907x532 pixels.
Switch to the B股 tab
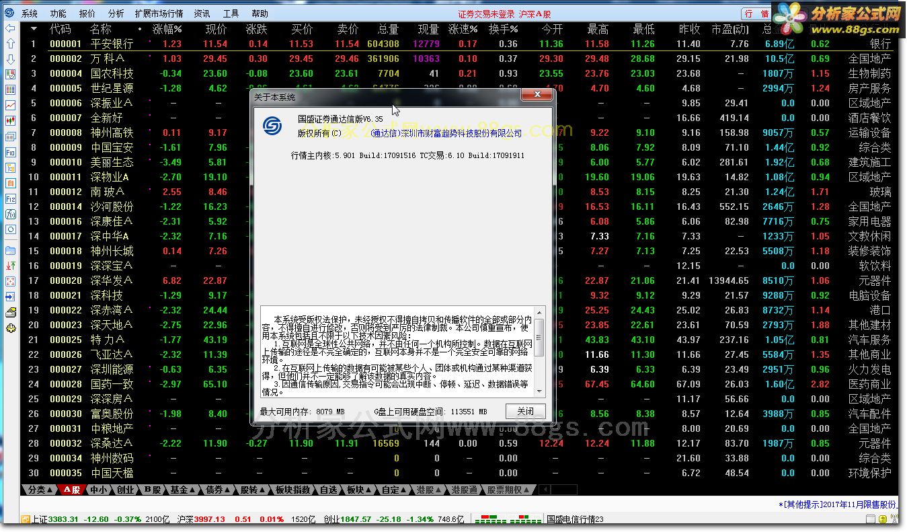pos(153,490)
